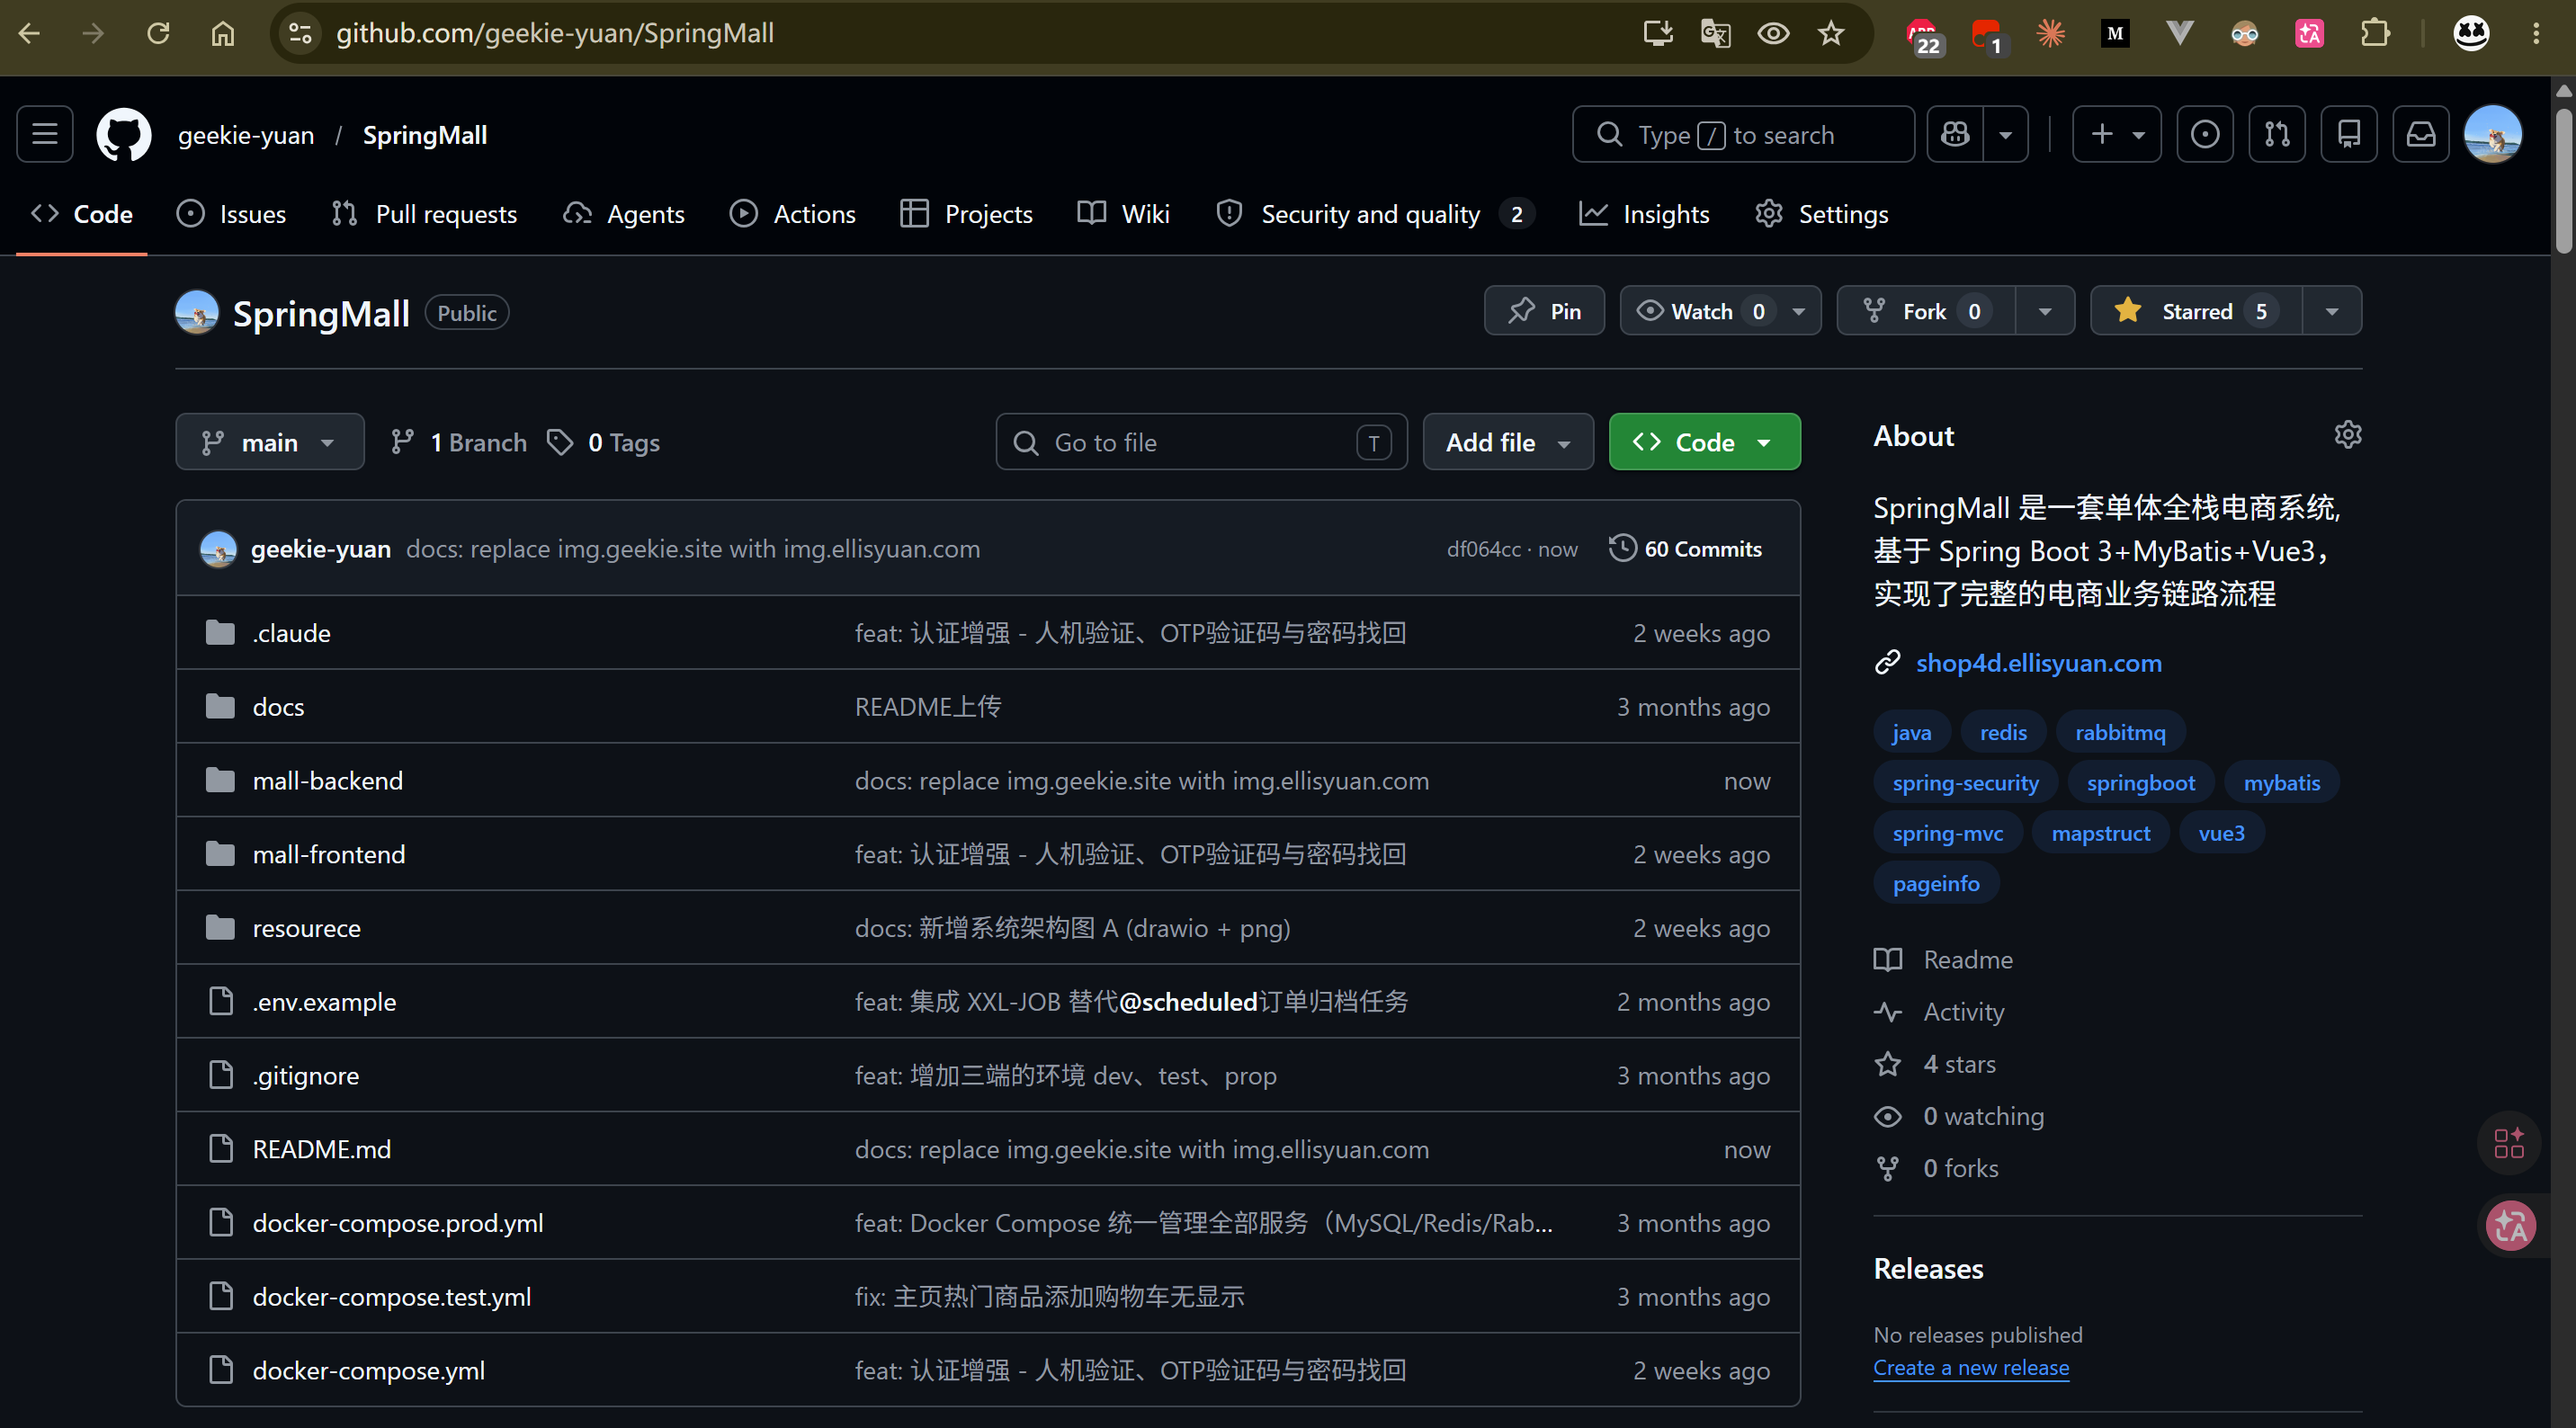Navigate back with the browser back arrow
Screen dimensions: 2576x1428
tap(30, 33)
